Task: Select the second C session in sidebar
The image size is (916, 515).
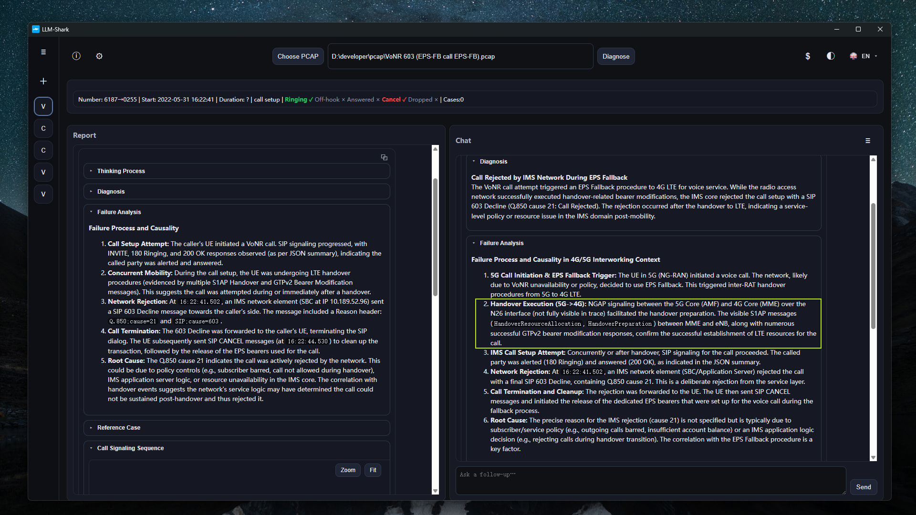Action: [x=43, y=150]
